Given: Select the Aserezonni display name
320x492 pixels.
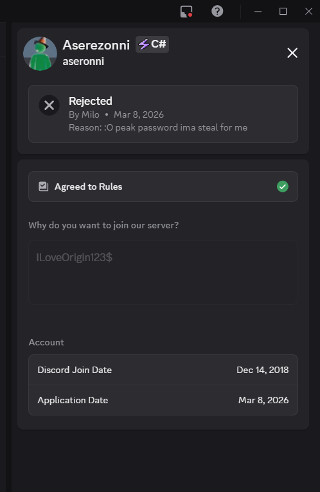Looking at the screenshot, I should click(x=96, y=45).
